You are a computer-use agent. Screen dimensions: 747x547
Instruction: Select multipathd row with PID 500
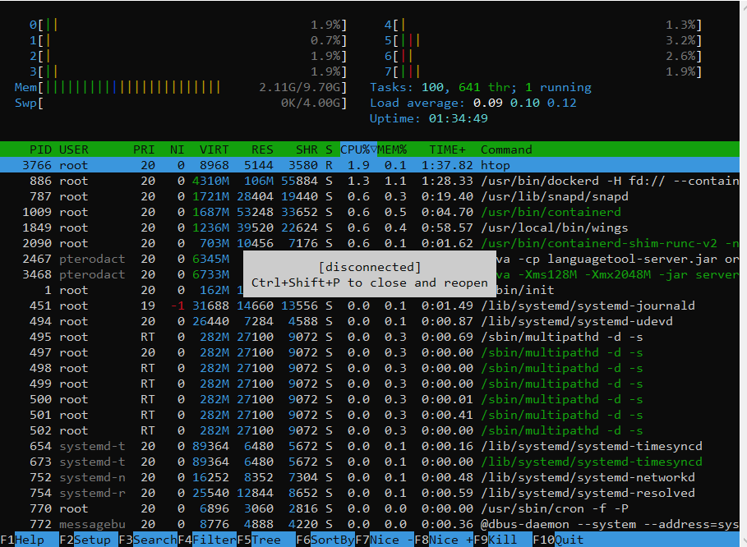coord(370,399)
